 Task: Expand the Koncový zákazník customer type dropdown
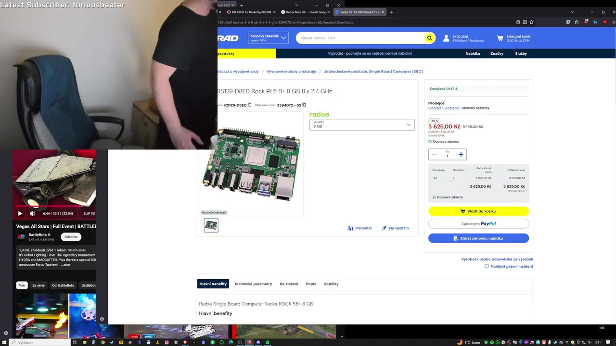point(268,38)
